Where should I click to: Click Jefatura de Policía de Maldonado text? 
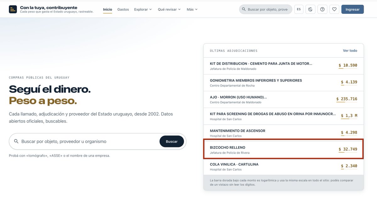click(233, 69)
